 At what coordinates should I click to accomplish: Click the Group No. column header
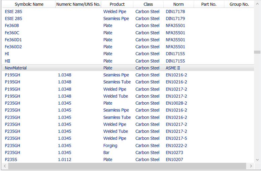pyautogui.click(x=239, y=4)
